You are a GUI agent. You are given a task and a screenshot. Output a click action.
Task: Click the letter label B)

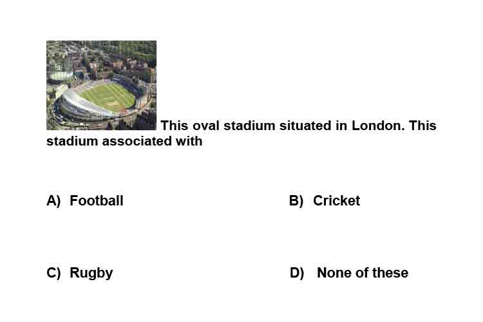(x=296, y=200)
